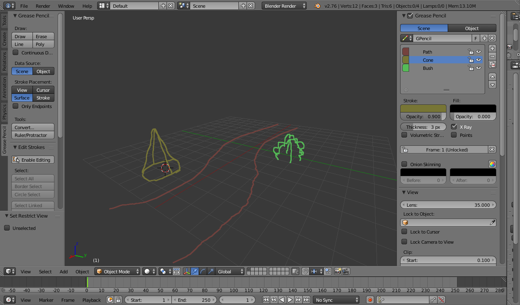This screenshot has height=305, width=520.
Task: Click Enable Editing button
Action: click(x=33, y=160)
